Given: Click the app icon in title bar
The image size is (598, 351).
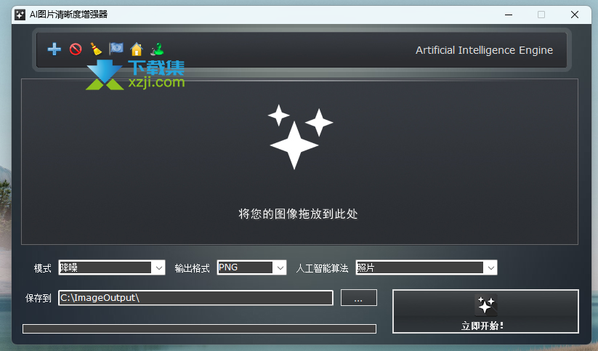Looking at the screenshot, I should [x=20, y=15].
